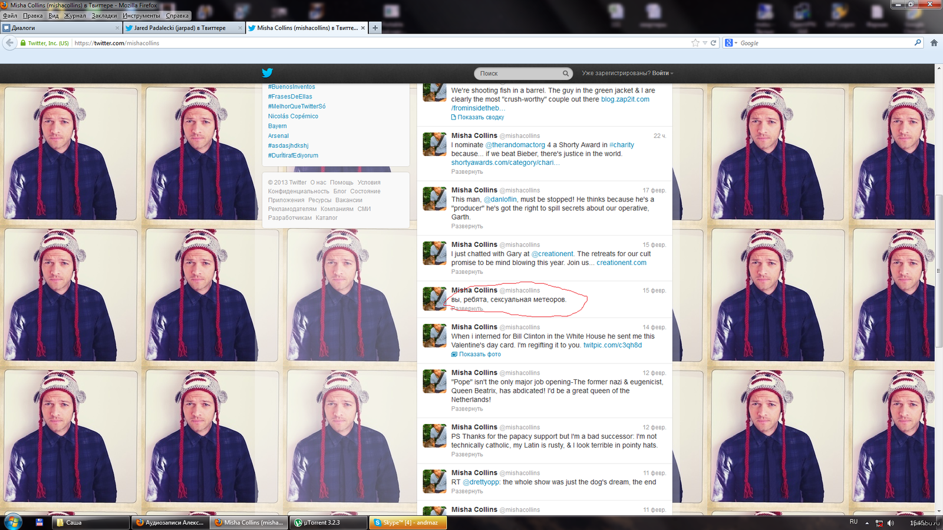Open the creationent.com link
The width and height of the screenshot is (943, 530).
pos(621,263)
